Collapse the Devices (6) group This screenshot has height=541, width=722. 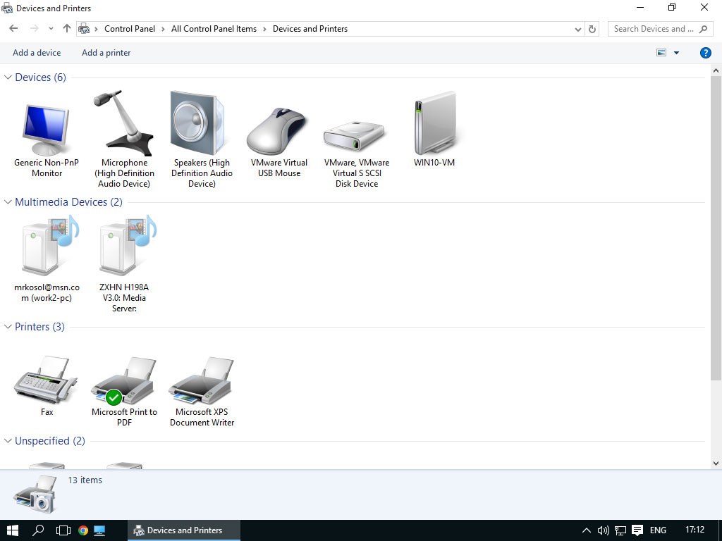(8, 77)
